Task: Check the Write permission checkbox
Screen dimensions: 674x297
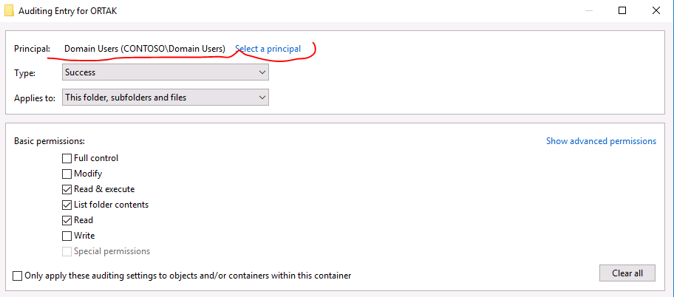Action: point(67,236)
